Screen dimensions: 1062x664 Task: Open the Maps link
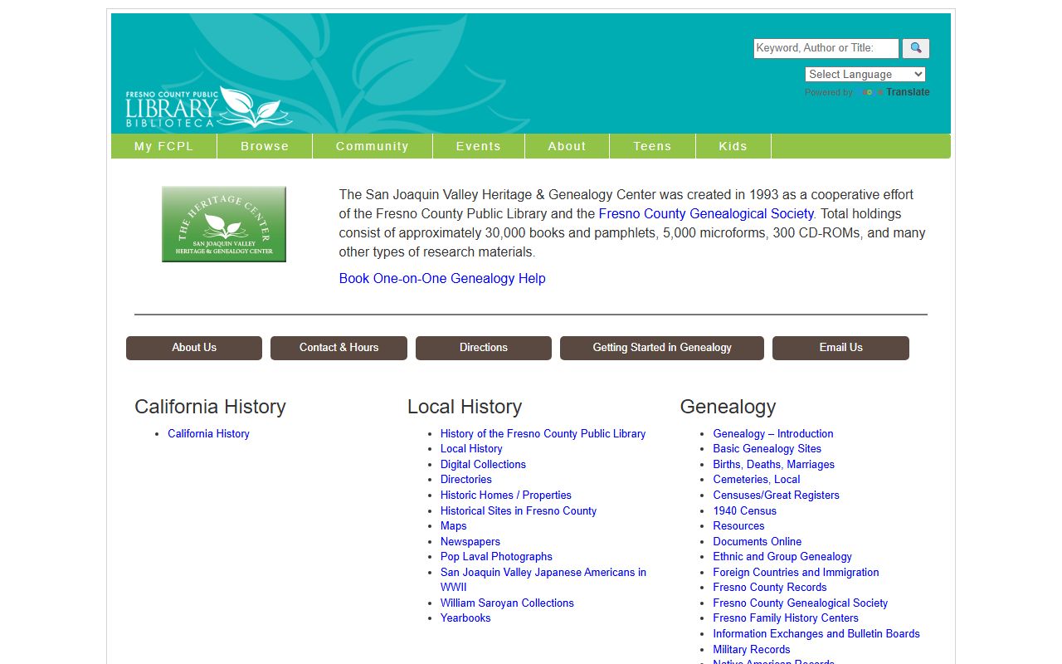(454, 525)
